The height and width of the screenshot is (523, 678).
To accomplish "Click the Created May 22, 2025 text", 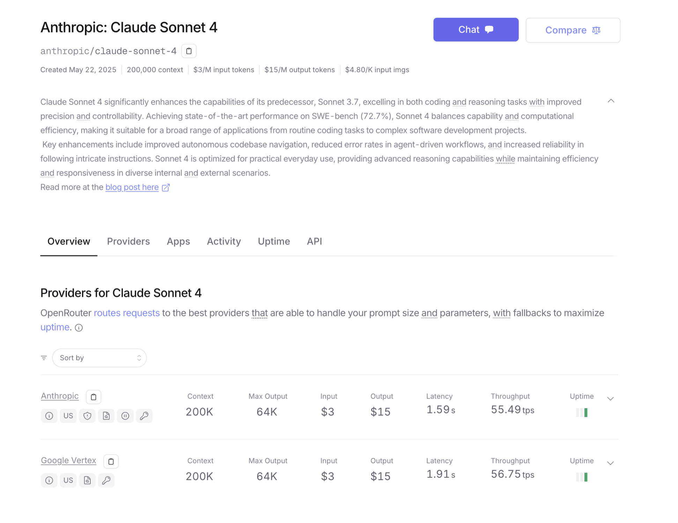I will tap(78, 70).
